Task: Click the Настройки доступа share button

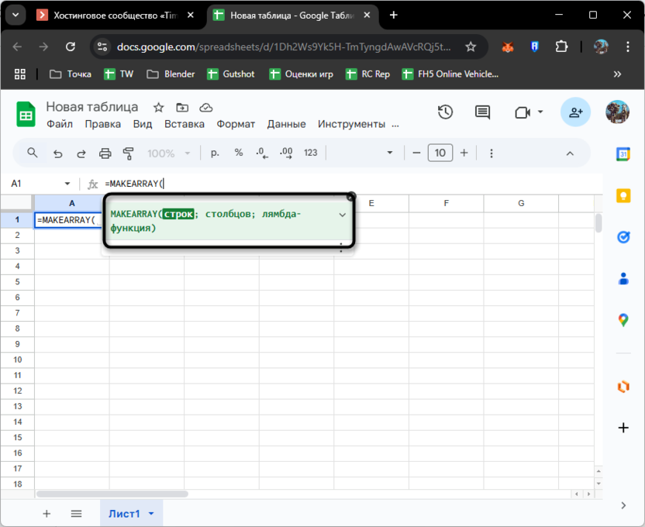Action: coord(576,112)
